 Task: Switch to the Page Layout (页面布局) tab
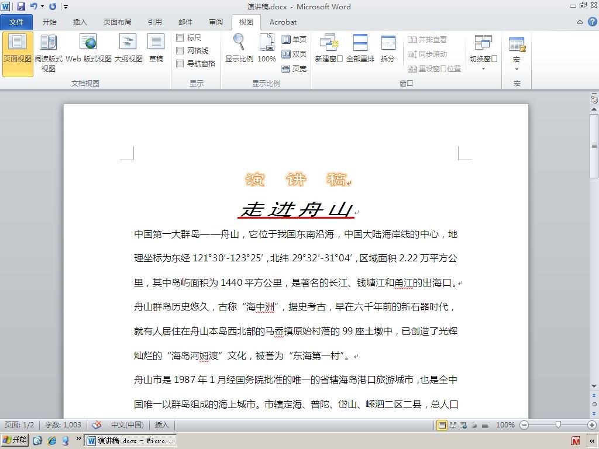point(117,22)
